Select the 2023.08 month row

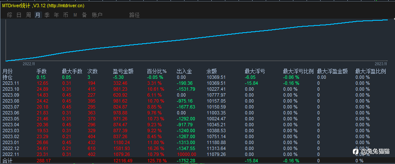197,101
